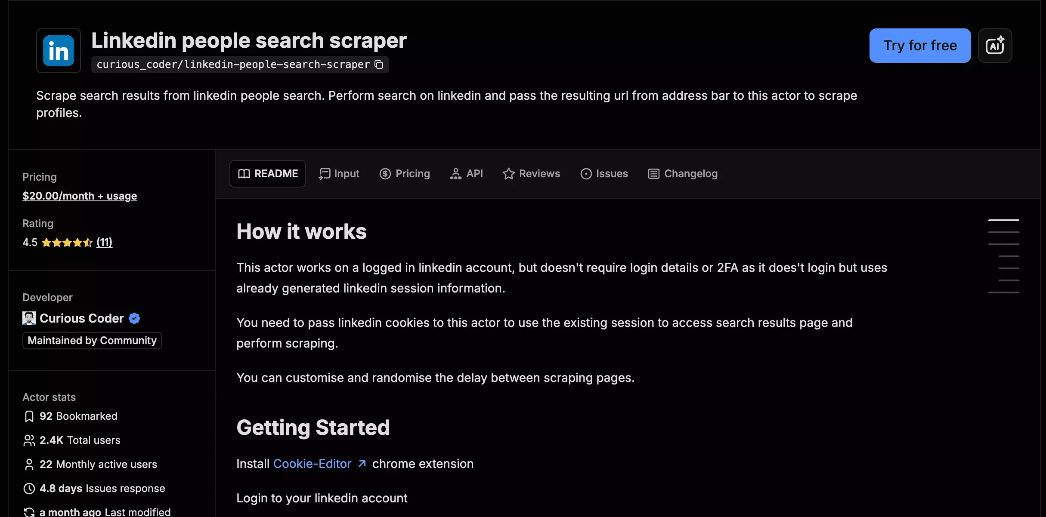Open the (11) reviews count link
Screen dimensions: 1046x517
[x=105, y=242]
